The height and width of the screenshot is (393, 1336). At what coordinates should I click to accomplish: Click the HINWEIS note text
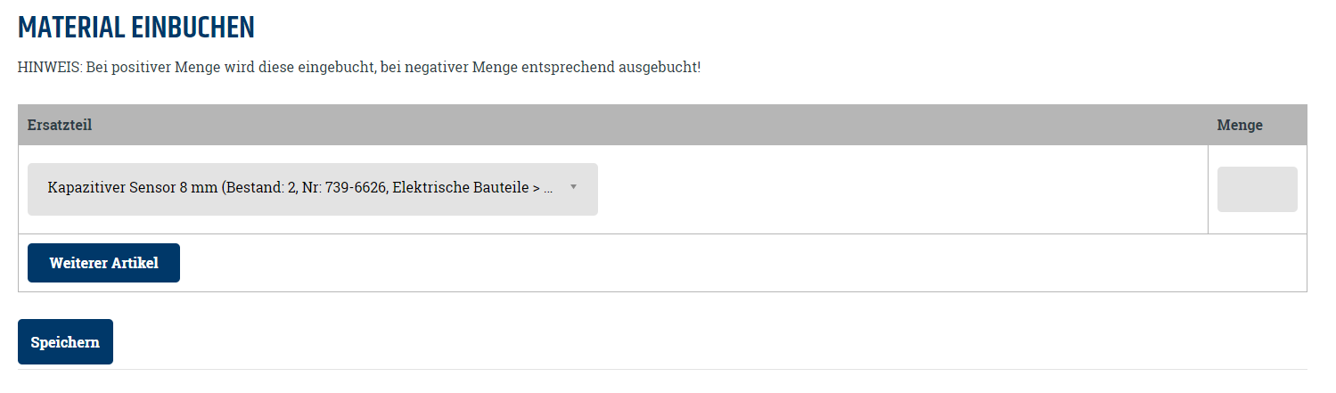359,68
